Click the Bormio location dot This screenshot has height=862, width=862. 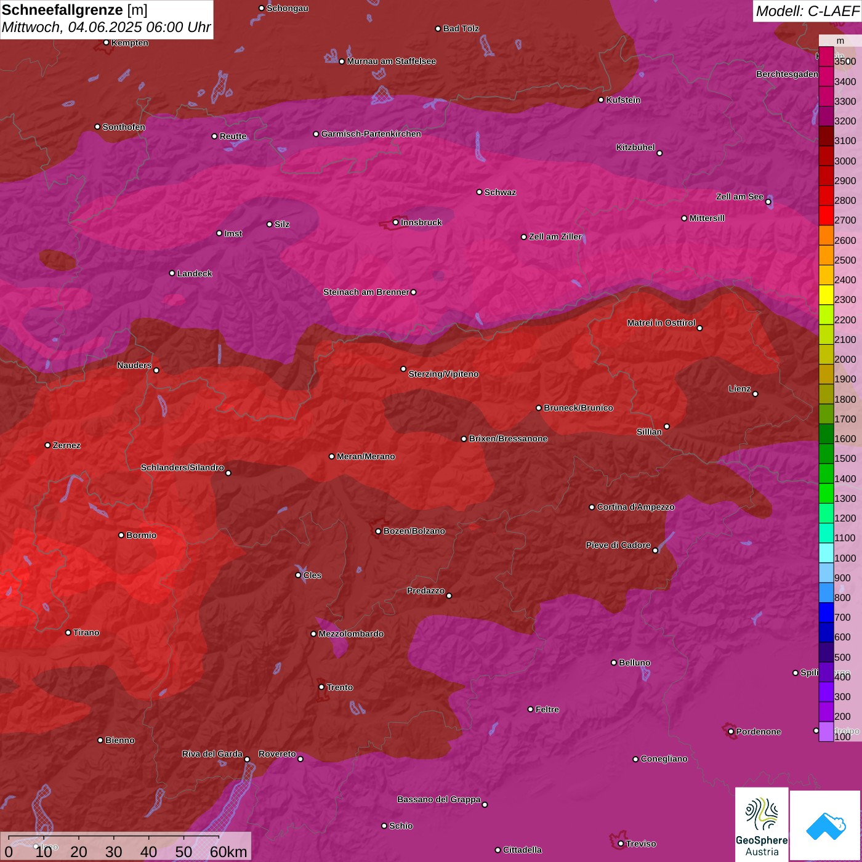coord(121,535)
